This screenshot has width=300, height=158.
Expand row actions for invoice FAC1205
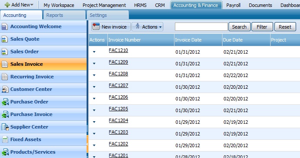pos(94,110)
